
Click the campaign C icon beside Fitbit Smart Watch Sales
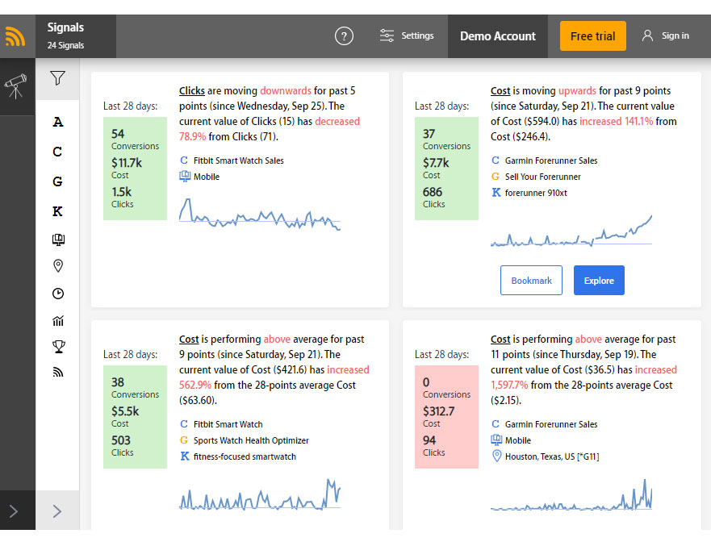(x=184, y=160)
